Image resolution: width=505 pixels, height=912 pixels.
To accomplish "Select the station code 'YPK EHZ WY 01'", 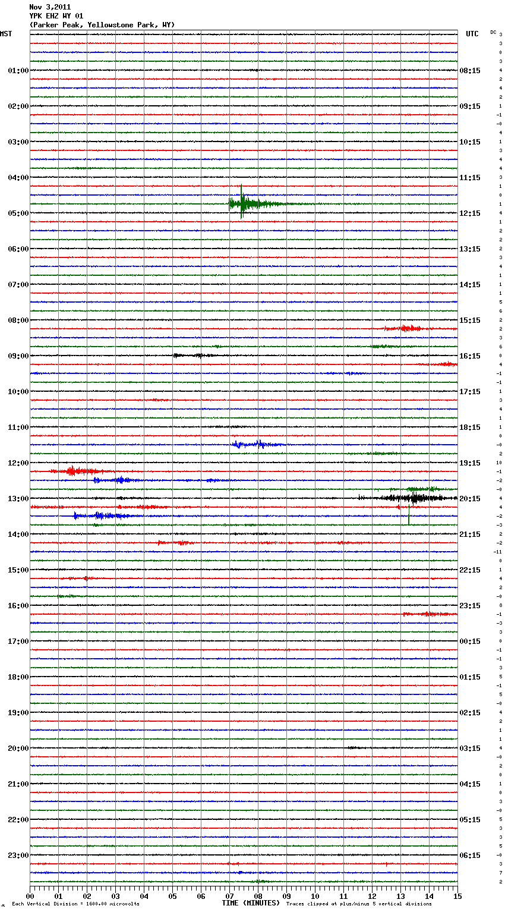I will tap(56, 16).
